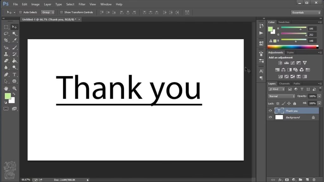The height and width of the screenshot is (182, 324).
Task: Click the layer Opacity value field
Action: click(x=312, y=96)
